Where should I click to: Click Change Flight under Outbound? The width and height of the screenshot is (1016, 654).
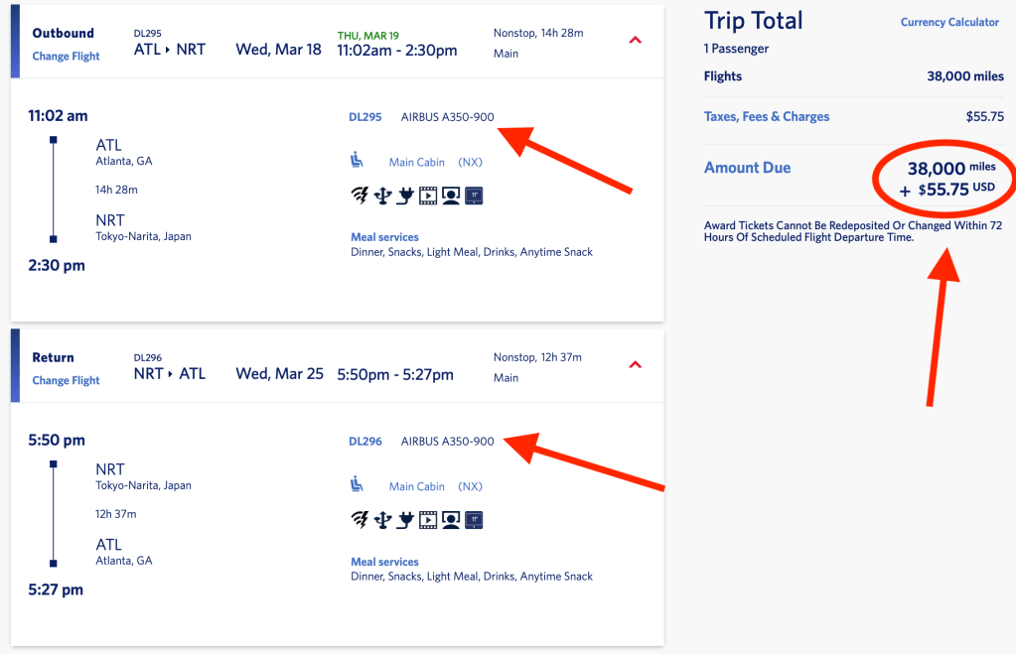[x=66, y=57]
